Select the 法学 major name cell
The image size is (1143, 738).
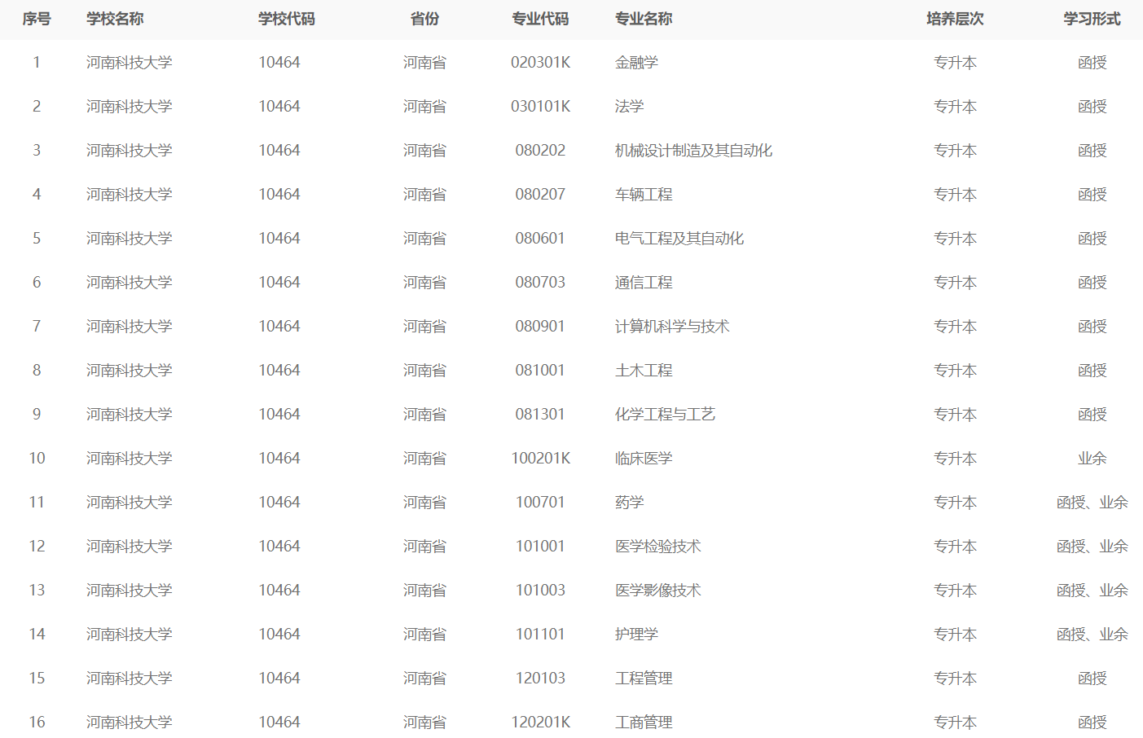click(x=629, y=107)
